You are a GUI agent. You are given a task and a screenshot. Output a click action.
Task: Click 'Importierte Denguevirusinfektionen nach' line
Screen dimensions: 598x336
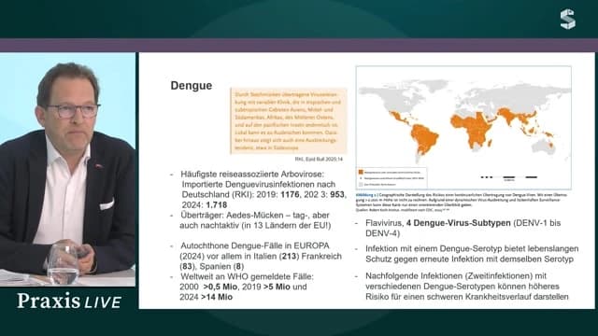click(x=259, y=185)
